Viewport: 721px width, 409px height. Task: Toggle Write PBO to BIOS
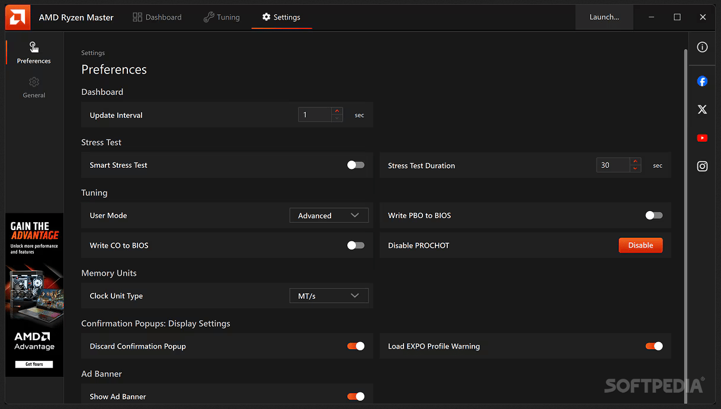pos(654,215)
